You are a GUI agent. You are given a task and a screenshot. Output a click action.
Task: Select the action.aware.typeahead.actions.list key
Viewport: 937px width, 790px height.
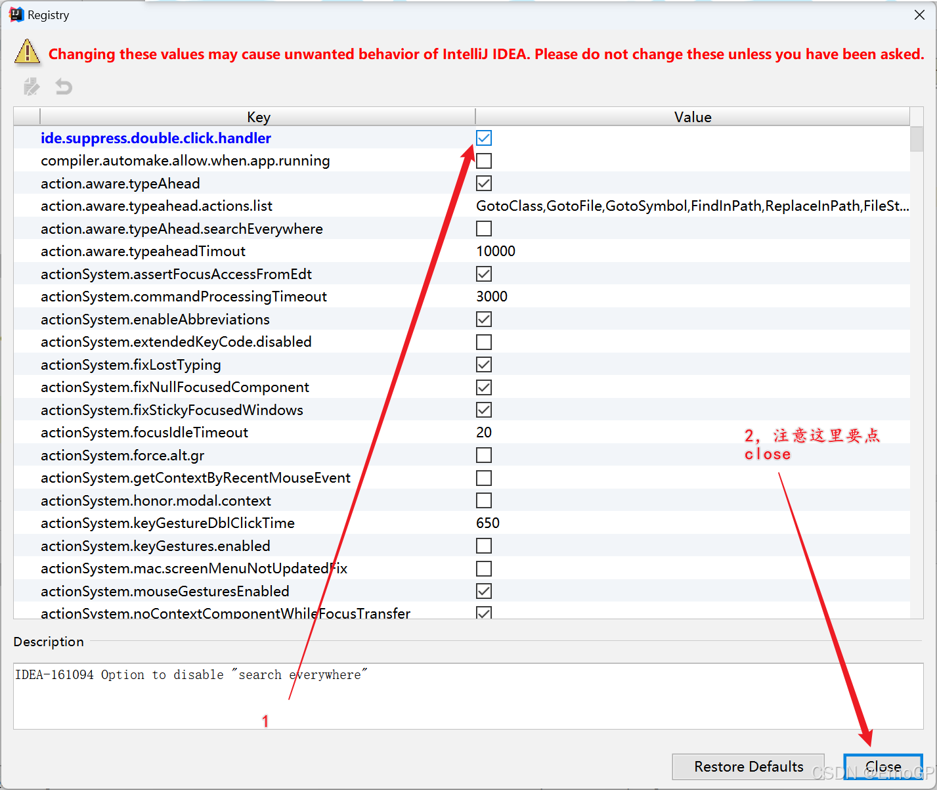[156, 206]
